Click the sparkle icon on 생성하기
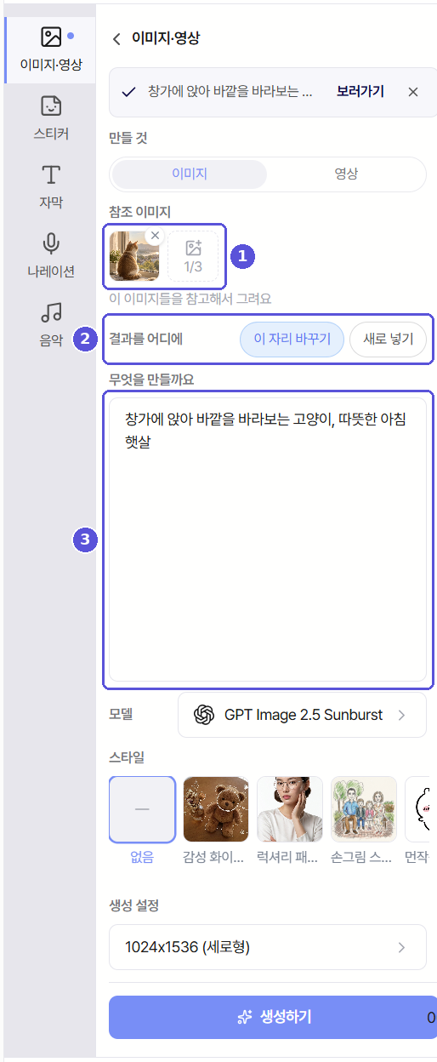The image size is (437, 1062). pyautogui.click(x=246, y=1017)
